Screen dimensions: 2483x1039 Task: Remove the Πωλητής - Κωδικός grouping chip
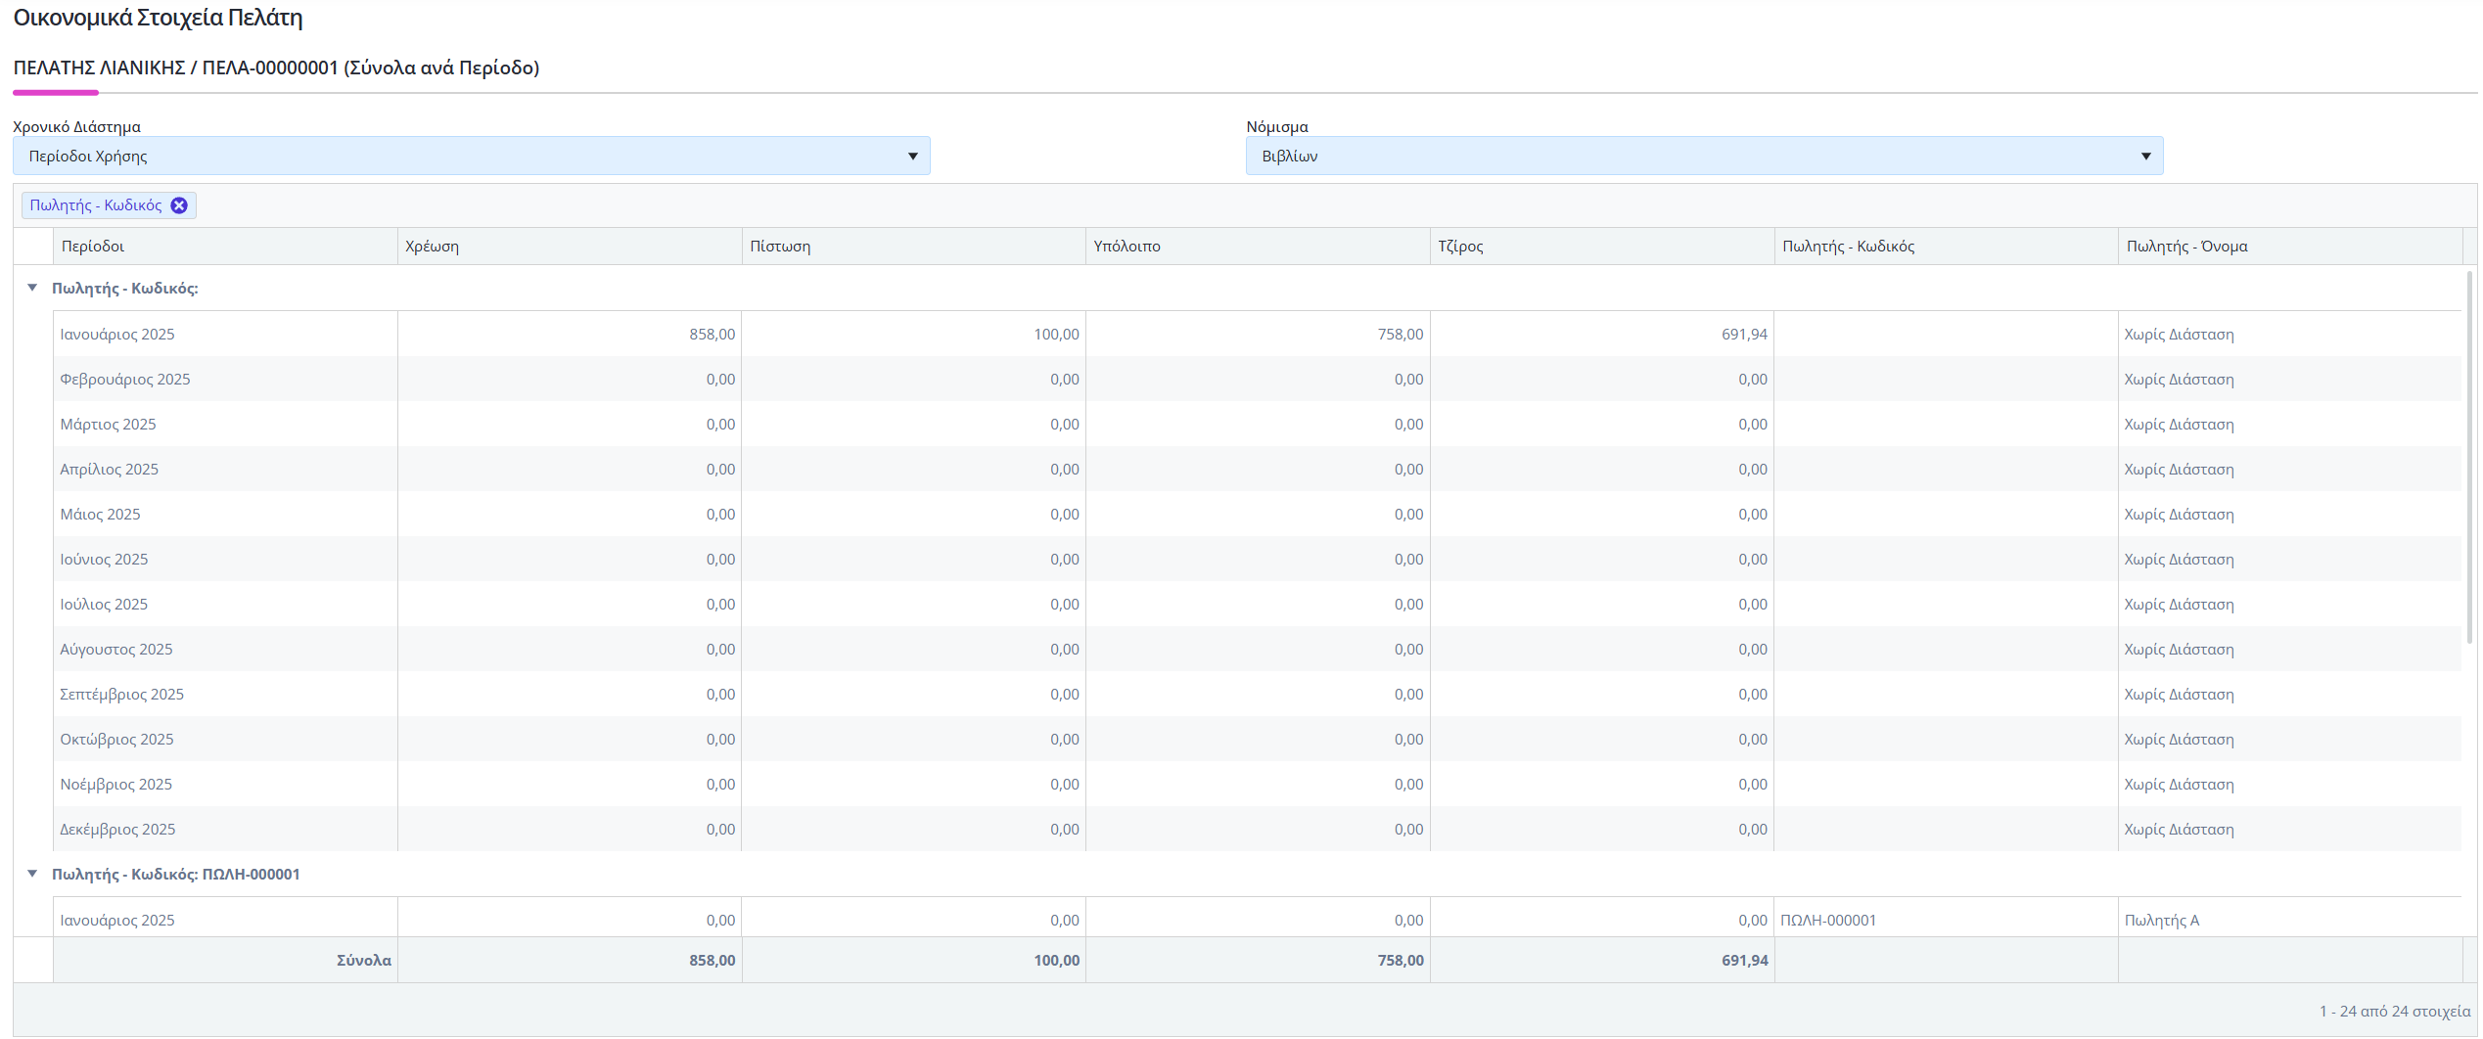(179, 205)
